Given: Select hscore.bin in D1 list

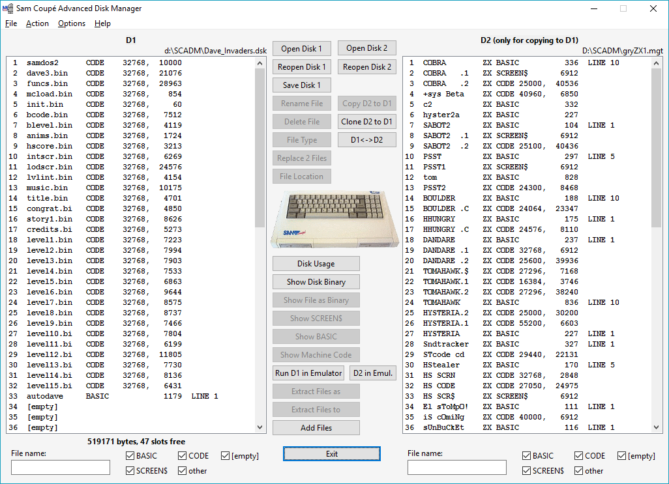Looking at the screenshot, I should pos(130,146).
